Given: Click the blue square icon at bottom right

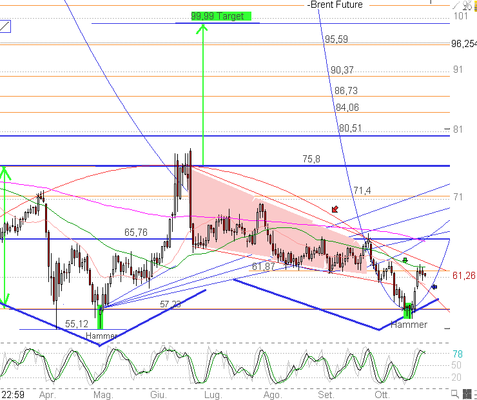Looking at the screenshot, I should pyautogui.click(x=467, y=393).
